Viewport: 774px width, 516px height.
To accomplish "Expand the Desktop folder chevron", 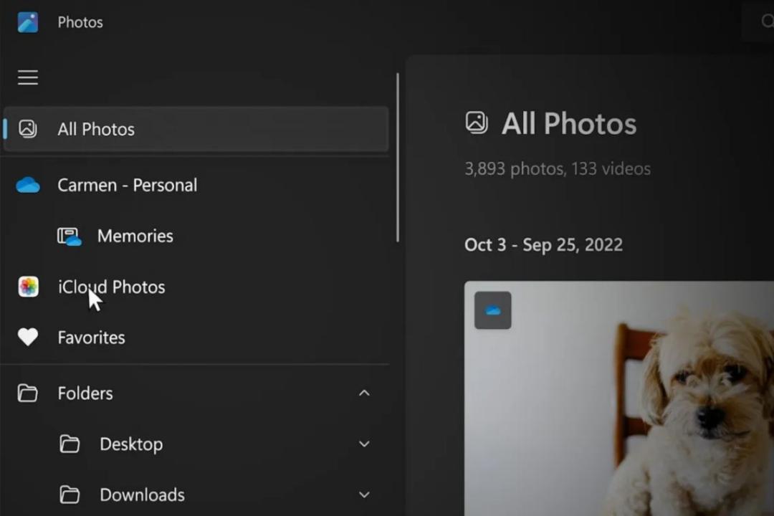I will coord(364,444).
